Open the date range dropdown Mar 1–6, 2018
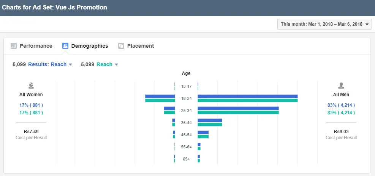Screen dimensions: 375x176 click(324, 24)
